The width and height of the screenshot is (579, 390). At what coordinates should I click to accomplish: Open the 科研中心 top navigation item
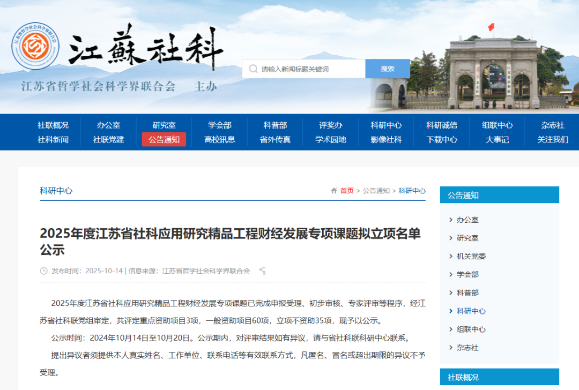pyautogui.click(x=386, y=125)
